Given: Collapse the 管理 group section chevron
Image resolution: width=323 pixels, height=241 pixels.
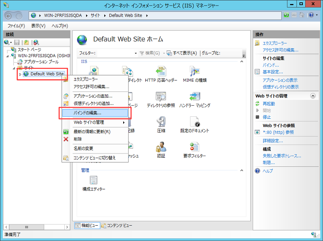Looking at the screenshot, I should point(242,170).
